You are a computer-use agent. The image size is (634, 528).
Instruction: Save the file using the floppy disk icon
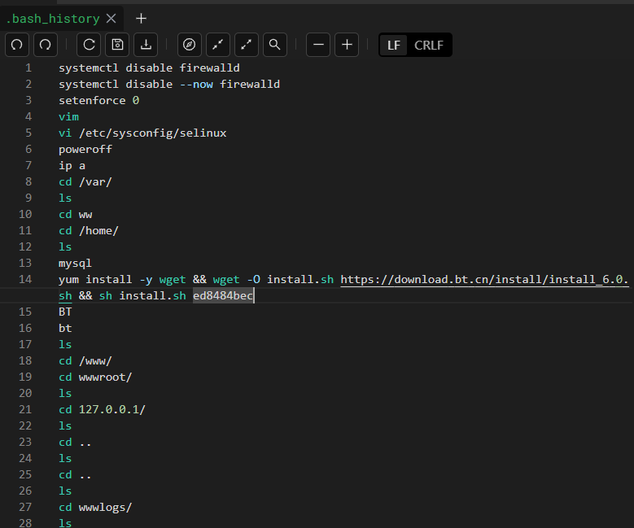(x=117, y=45)
